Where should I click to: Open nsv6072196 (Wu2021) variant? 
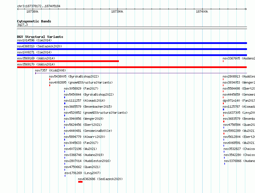[x=81, y=149]
